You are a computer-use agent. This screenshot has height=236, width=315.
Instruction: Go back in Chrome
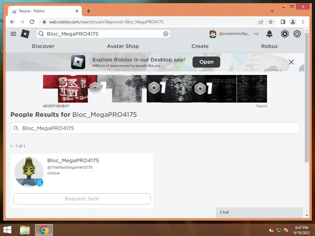pyautogui.click(x=12, y=22)
